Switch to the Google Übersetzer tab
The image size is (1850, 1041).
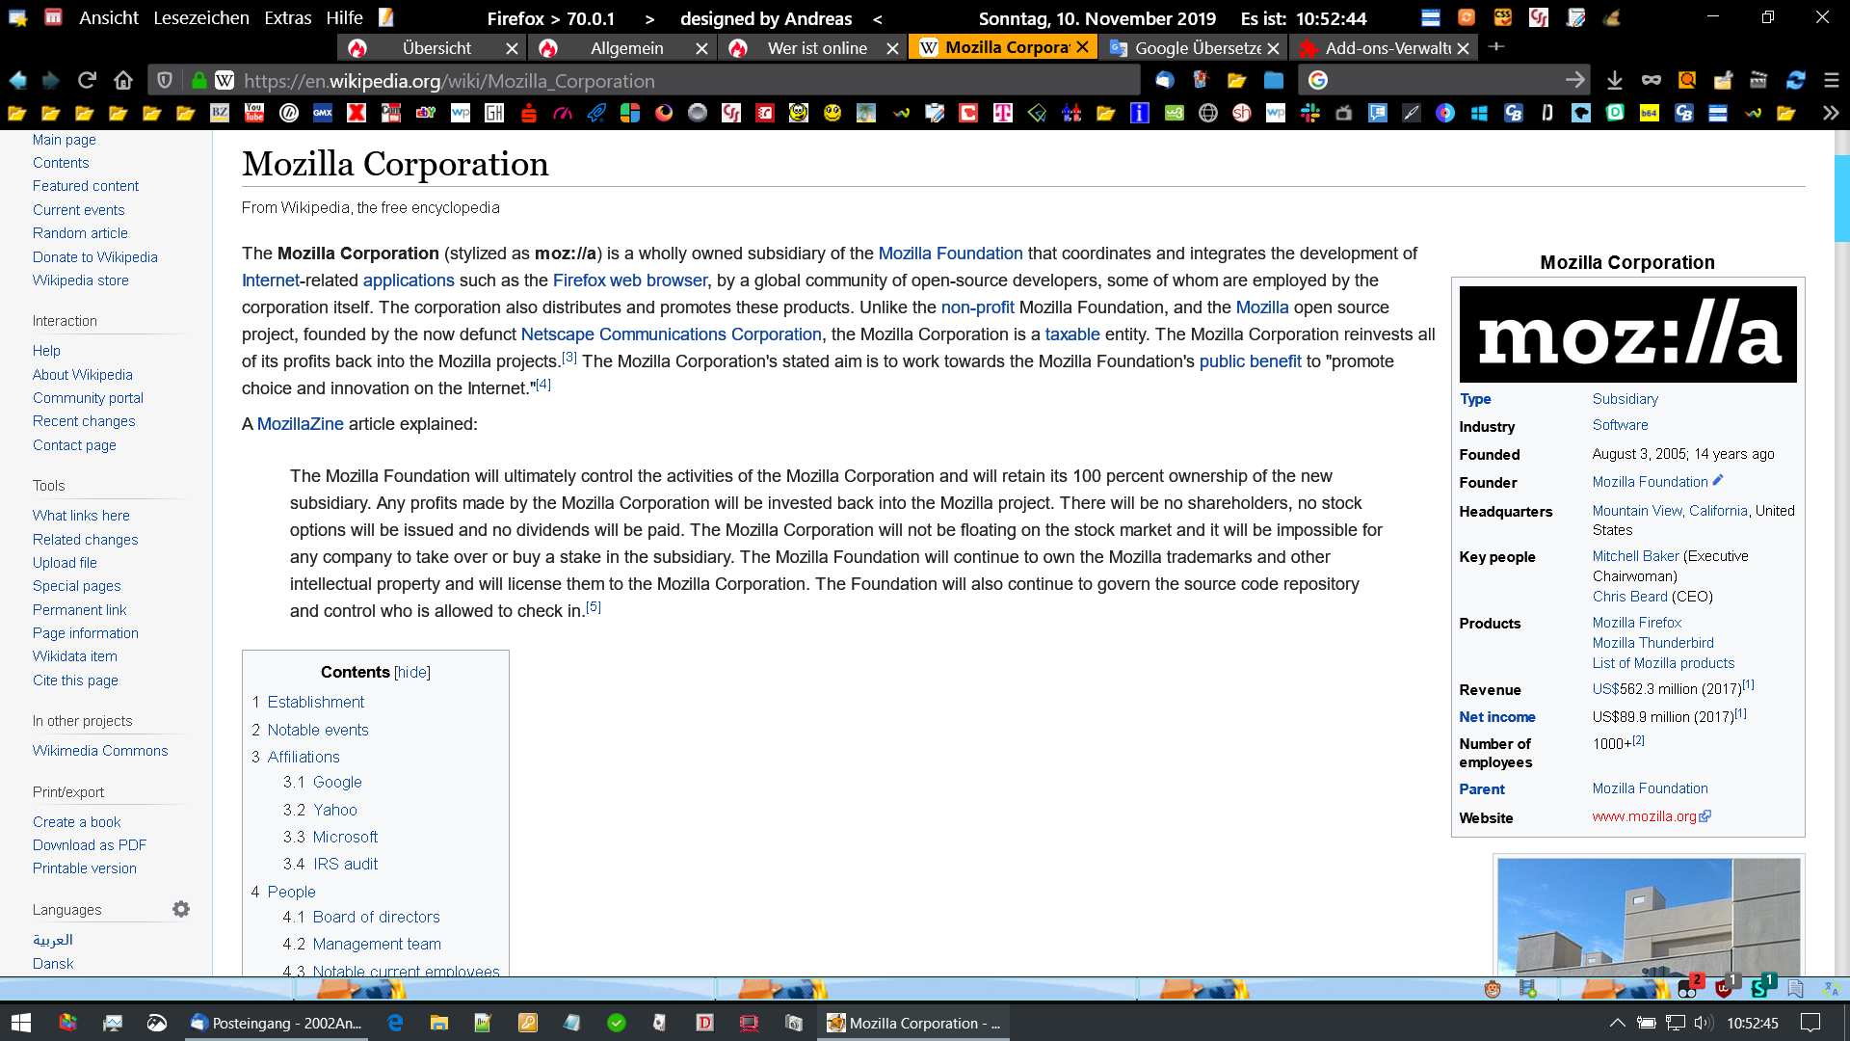tap(1195, 47)
